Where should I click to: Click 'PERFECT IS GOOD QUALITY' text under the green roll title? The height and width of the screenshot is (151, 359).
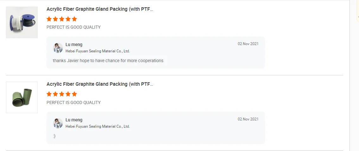click(73, 102)
